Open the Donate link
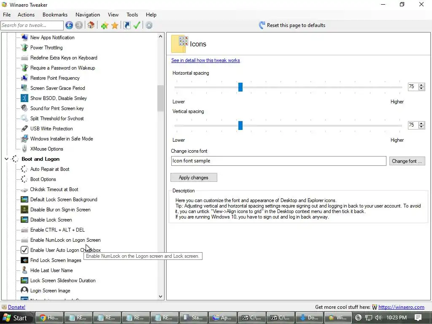The image size is (432, 324). [x=16, y=307]
